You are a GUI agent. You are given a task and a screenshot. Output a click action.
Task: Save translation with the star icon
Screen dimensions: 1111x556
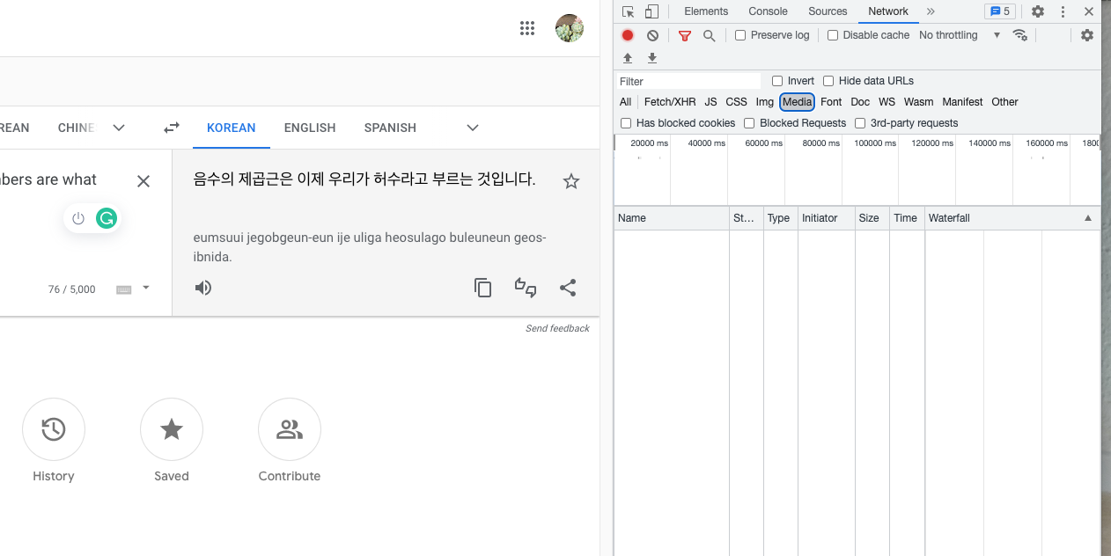(x=571, y=181)
